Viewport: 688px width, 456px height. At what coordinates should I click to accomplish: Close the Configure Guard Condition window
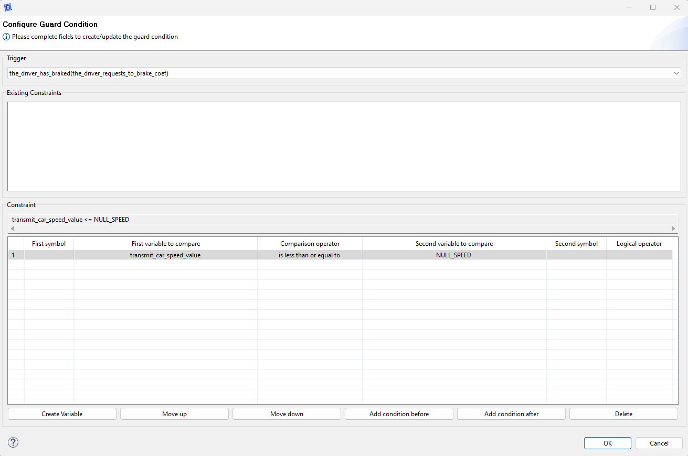pyautogui.click(x=676, y=7)
